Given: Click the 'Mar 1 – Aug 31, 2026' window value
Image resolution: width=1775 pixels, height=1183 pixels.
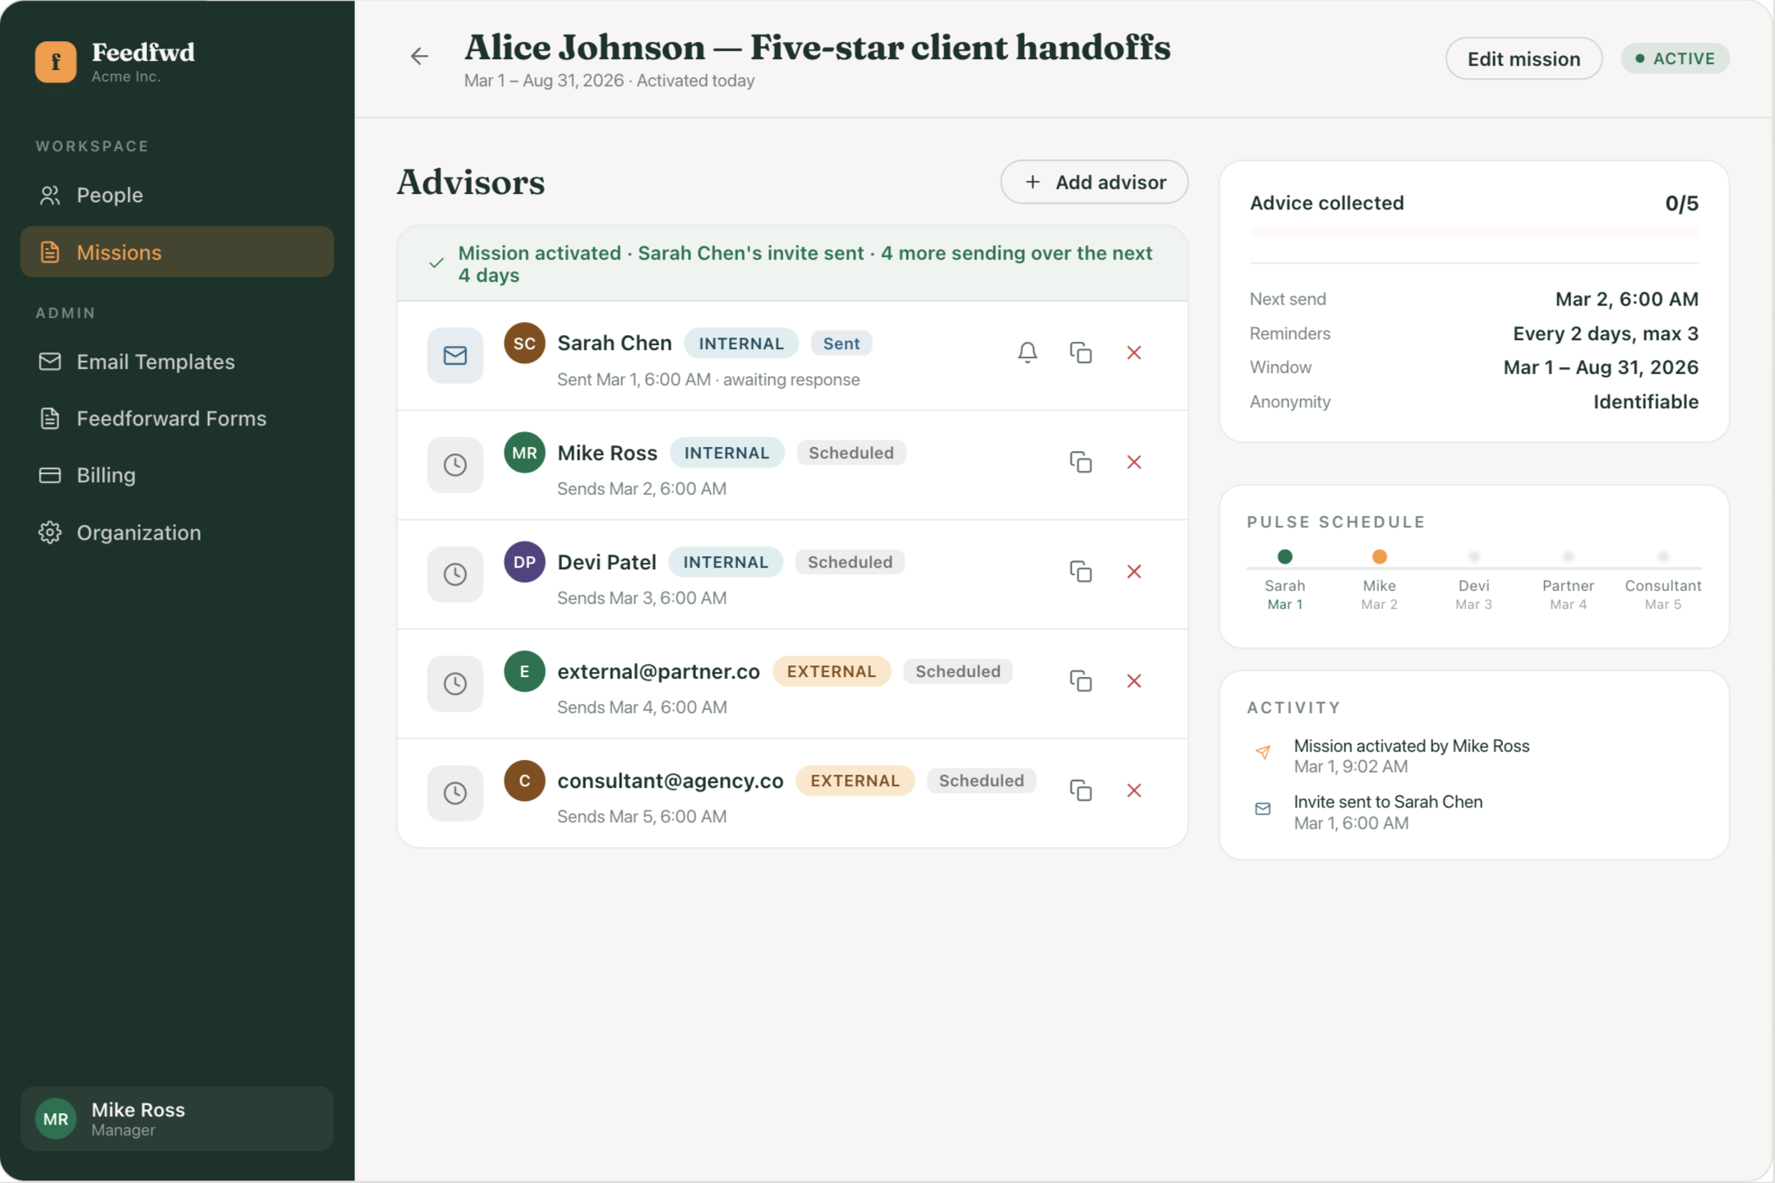Looking at the screenshot, I should click(x=1600, y=367).
